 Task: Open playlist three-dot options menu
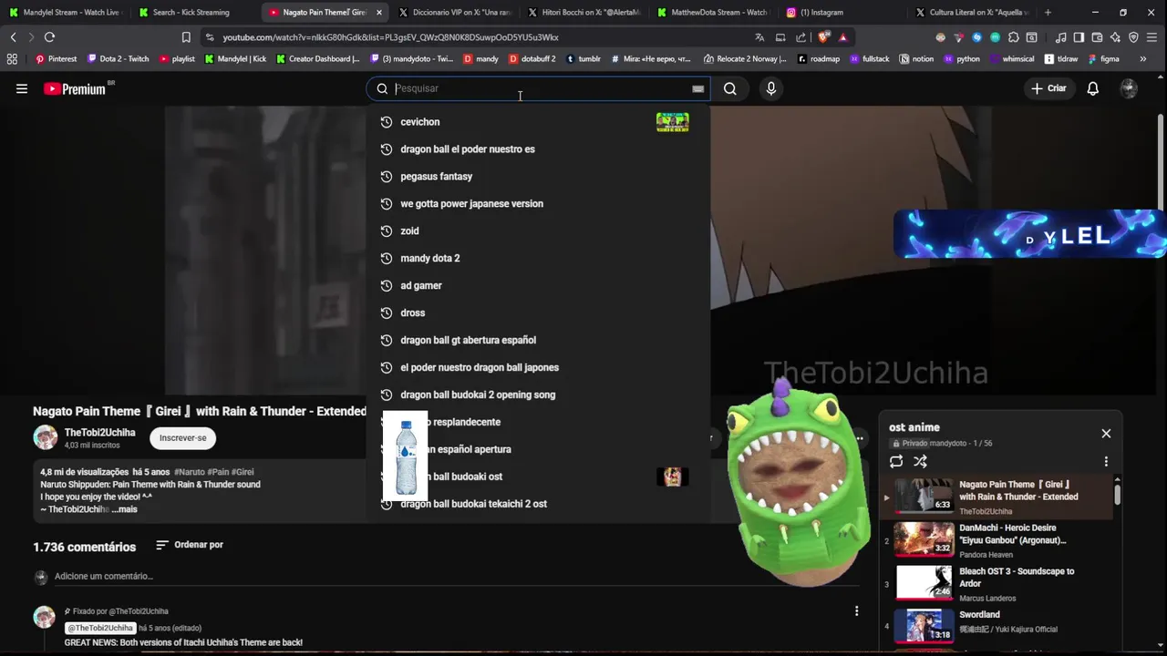(1106, 462)
